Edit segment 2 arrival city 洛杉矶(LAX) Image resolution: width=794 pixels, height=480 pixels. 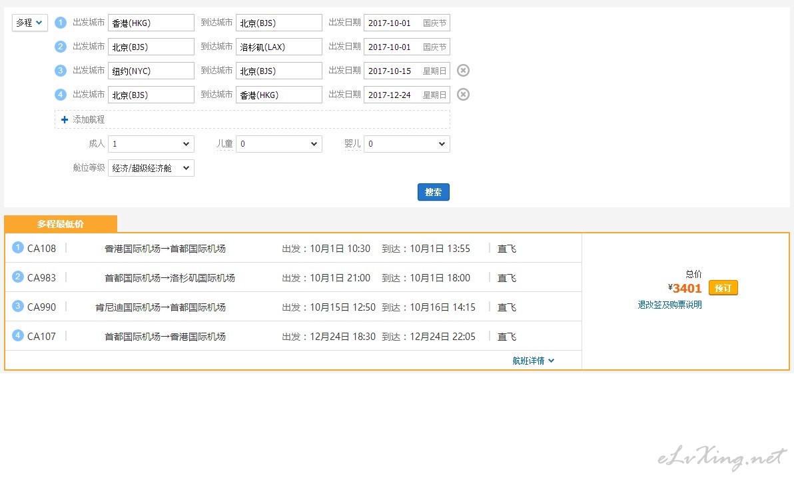pyautogui.click(x=279, y=47)
